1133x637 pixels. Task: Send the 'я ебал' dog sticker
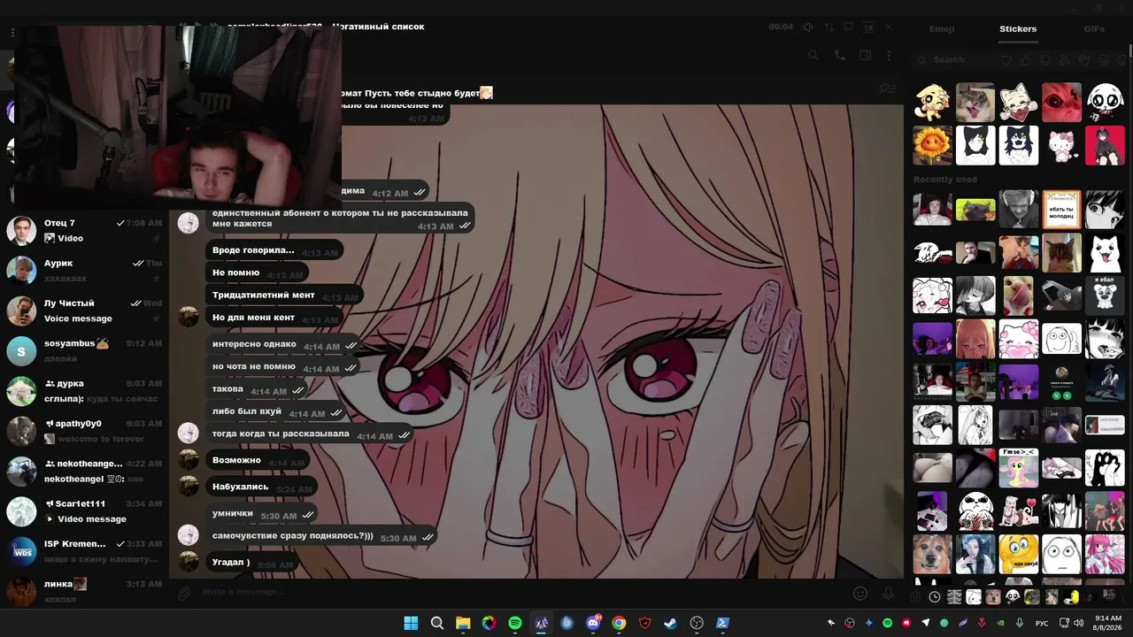pyautogui.click(x=1105, y=296)
